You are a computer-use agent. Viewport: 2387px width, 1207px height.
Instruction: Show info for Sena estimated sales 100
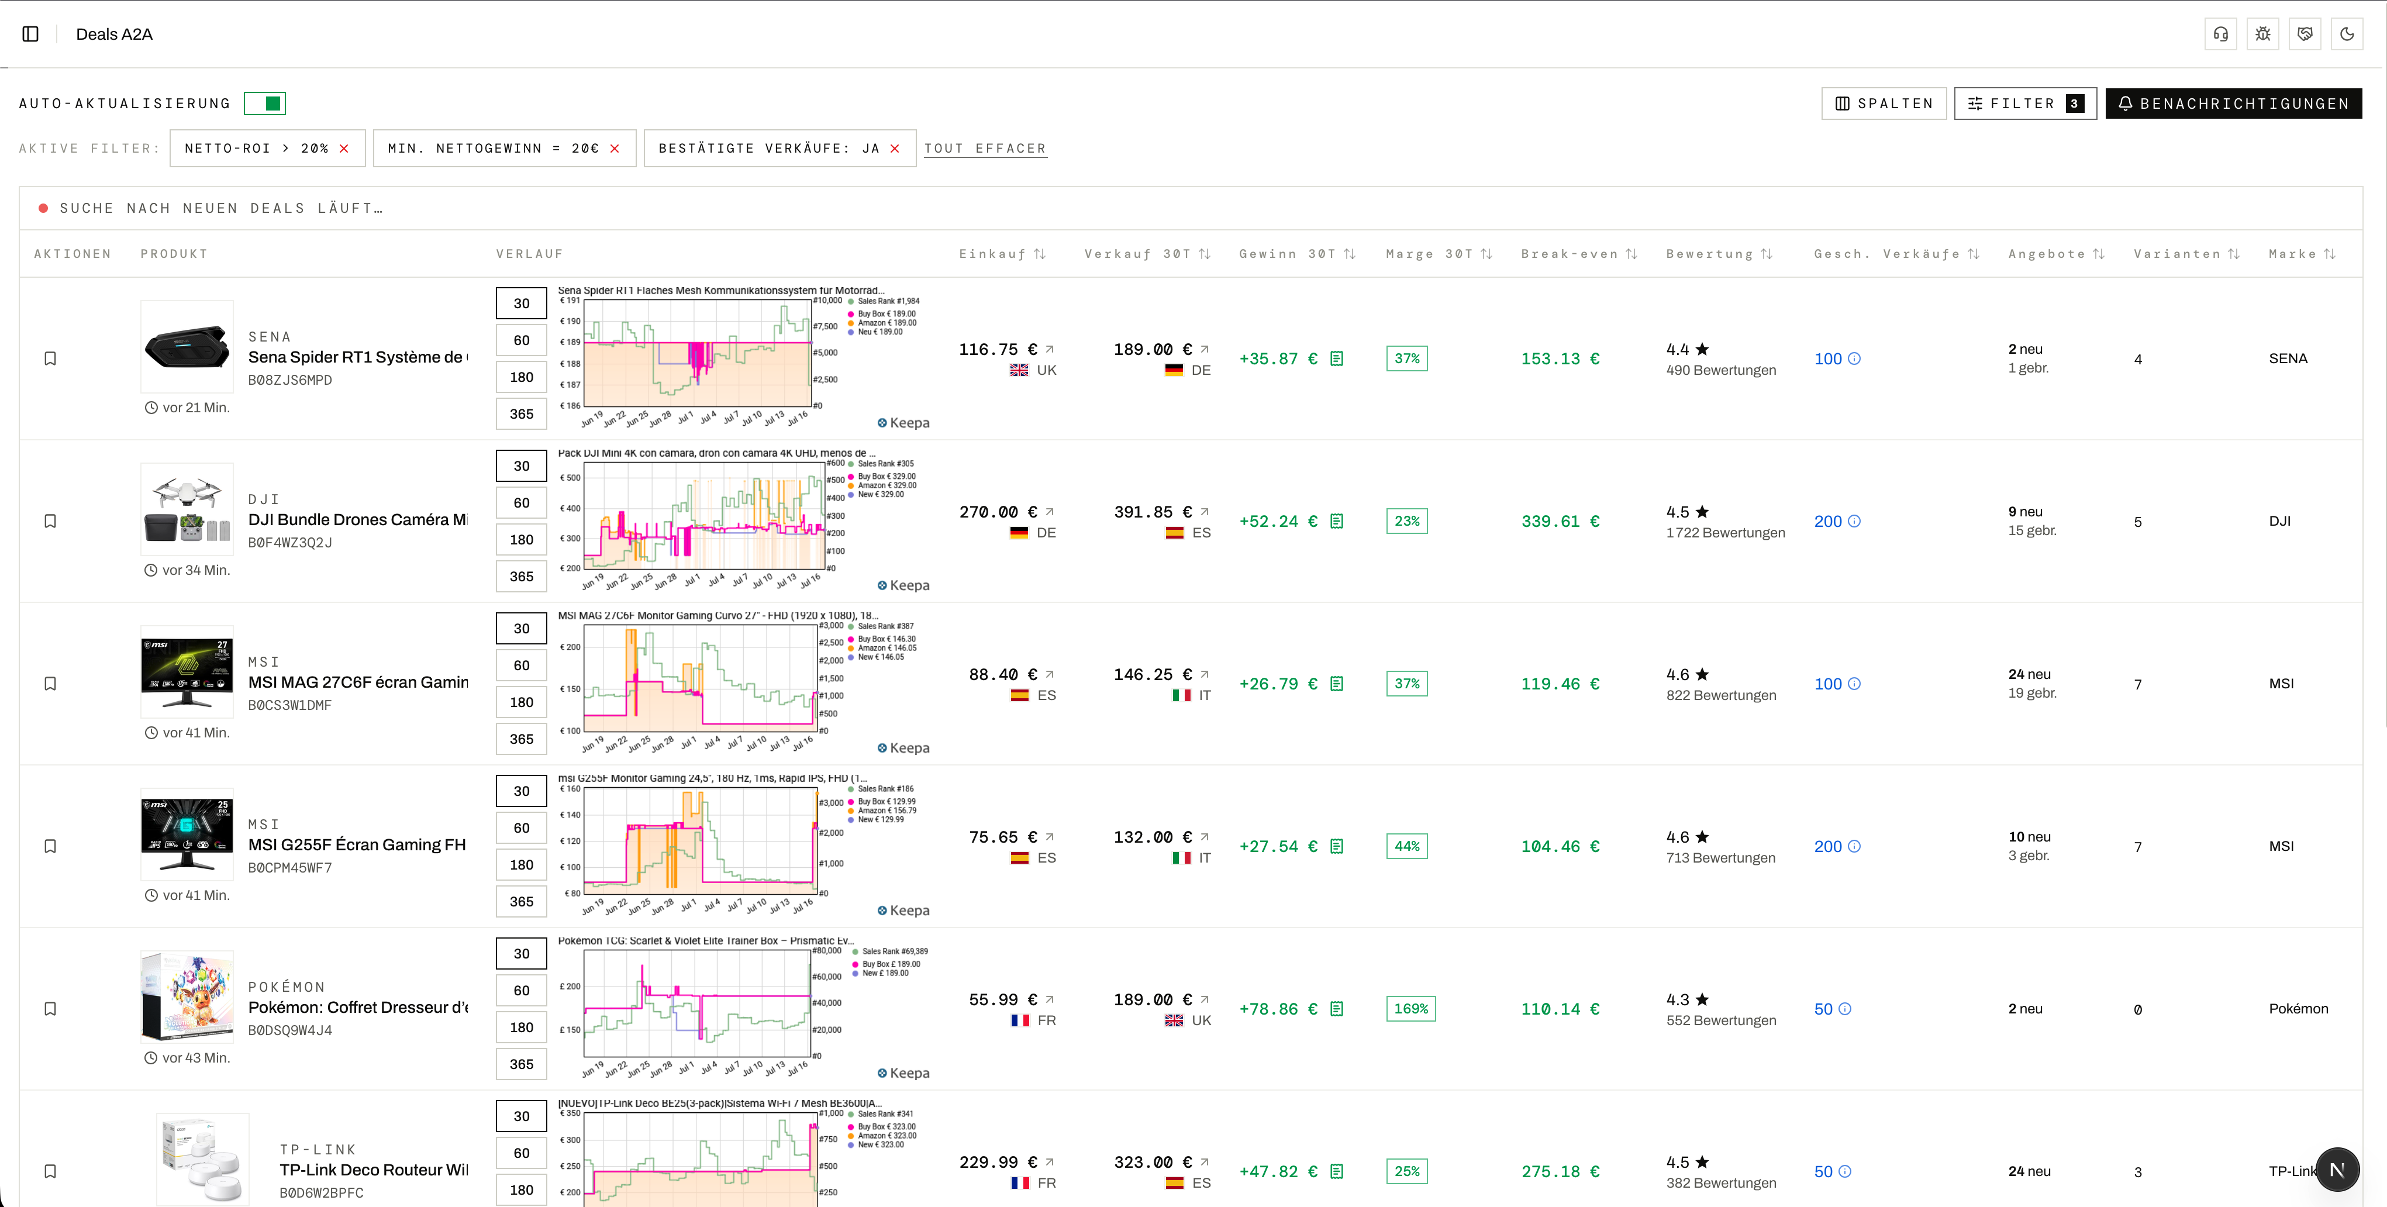pyautogui.click(x=1854, y=358)
